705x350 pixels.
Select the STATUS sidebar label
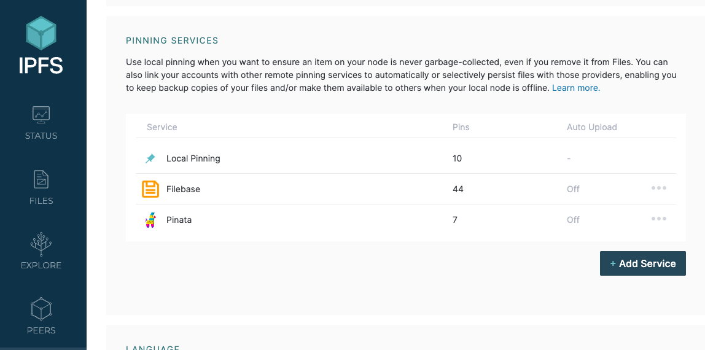(41, 136)
